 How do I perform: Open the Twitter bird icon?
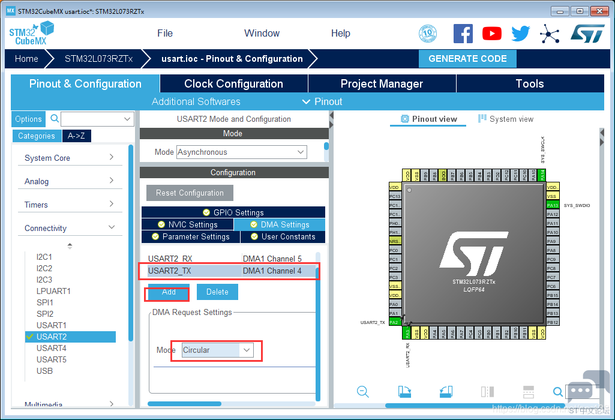point(520,34)
